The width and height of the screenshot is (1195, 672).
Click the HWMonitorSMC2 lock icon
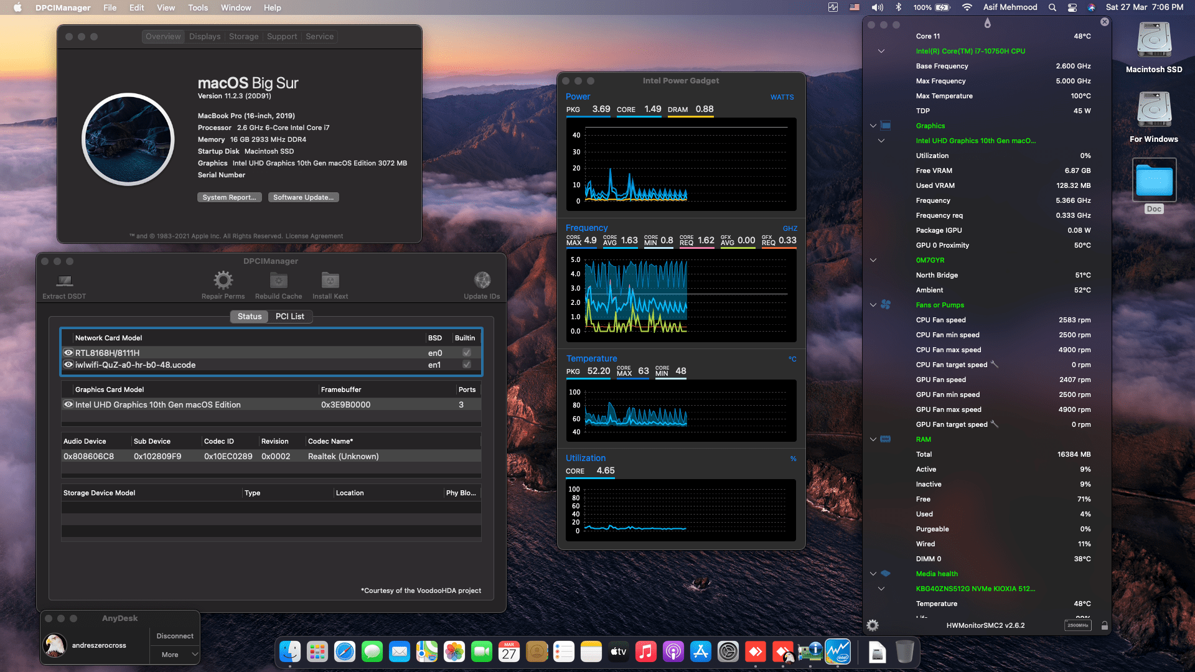click(1105, 625)
